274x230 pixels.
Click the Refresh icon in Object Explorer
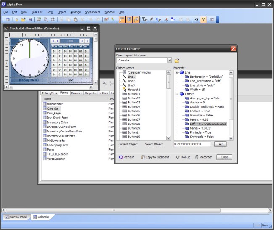(x=121, y=157)
